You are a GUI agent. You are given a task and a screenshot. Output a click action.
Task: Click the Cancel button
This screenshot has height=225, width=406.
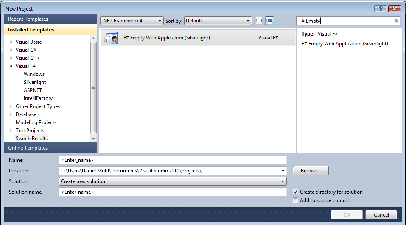[381, 215]
